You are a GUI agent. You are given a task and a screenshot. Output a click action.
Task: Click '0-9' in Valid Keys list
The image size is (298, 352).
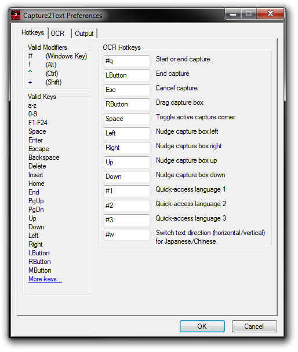(x=32, y=114)
